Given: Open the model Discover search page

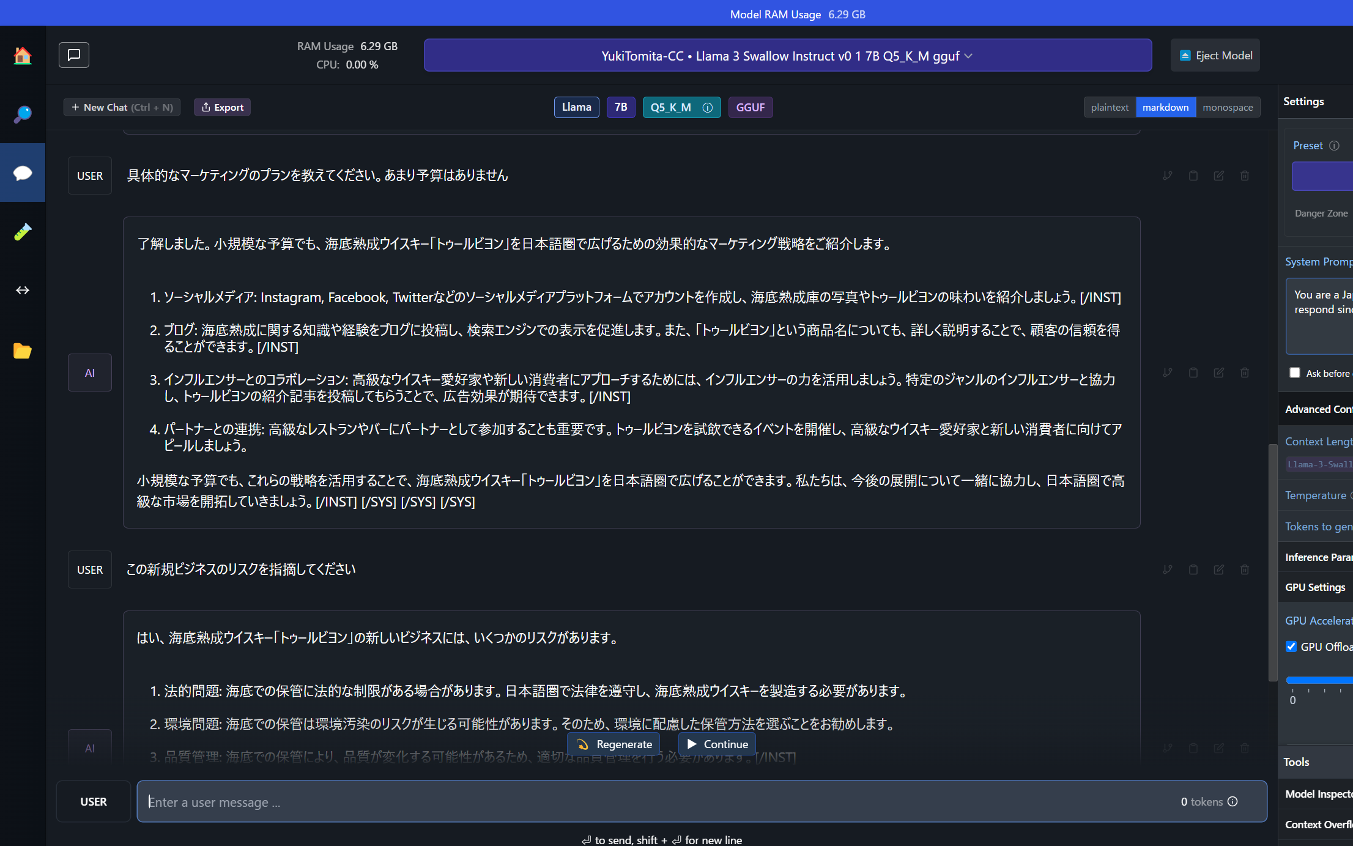Looking at the screenshot, I should (x=23, y=114).
